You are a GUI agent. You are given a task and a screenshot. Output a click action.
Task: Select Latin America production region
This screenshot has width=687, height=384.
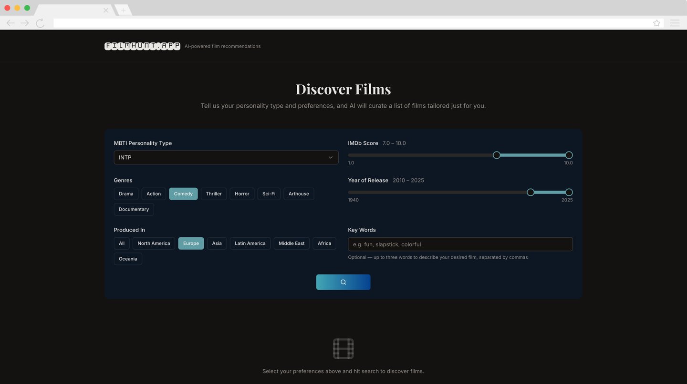(250, 243)
